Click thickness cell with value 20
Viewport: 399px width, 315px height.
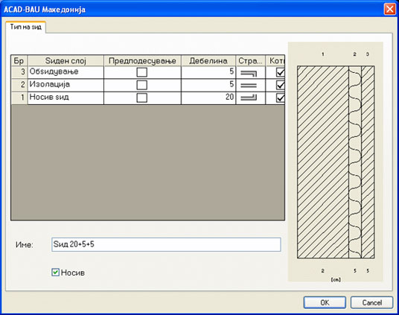coord(208,98)
